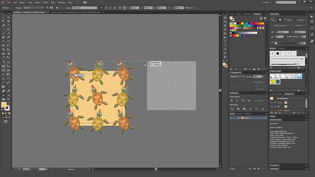Select the Selection tool in the toolbox

[3, 17]
